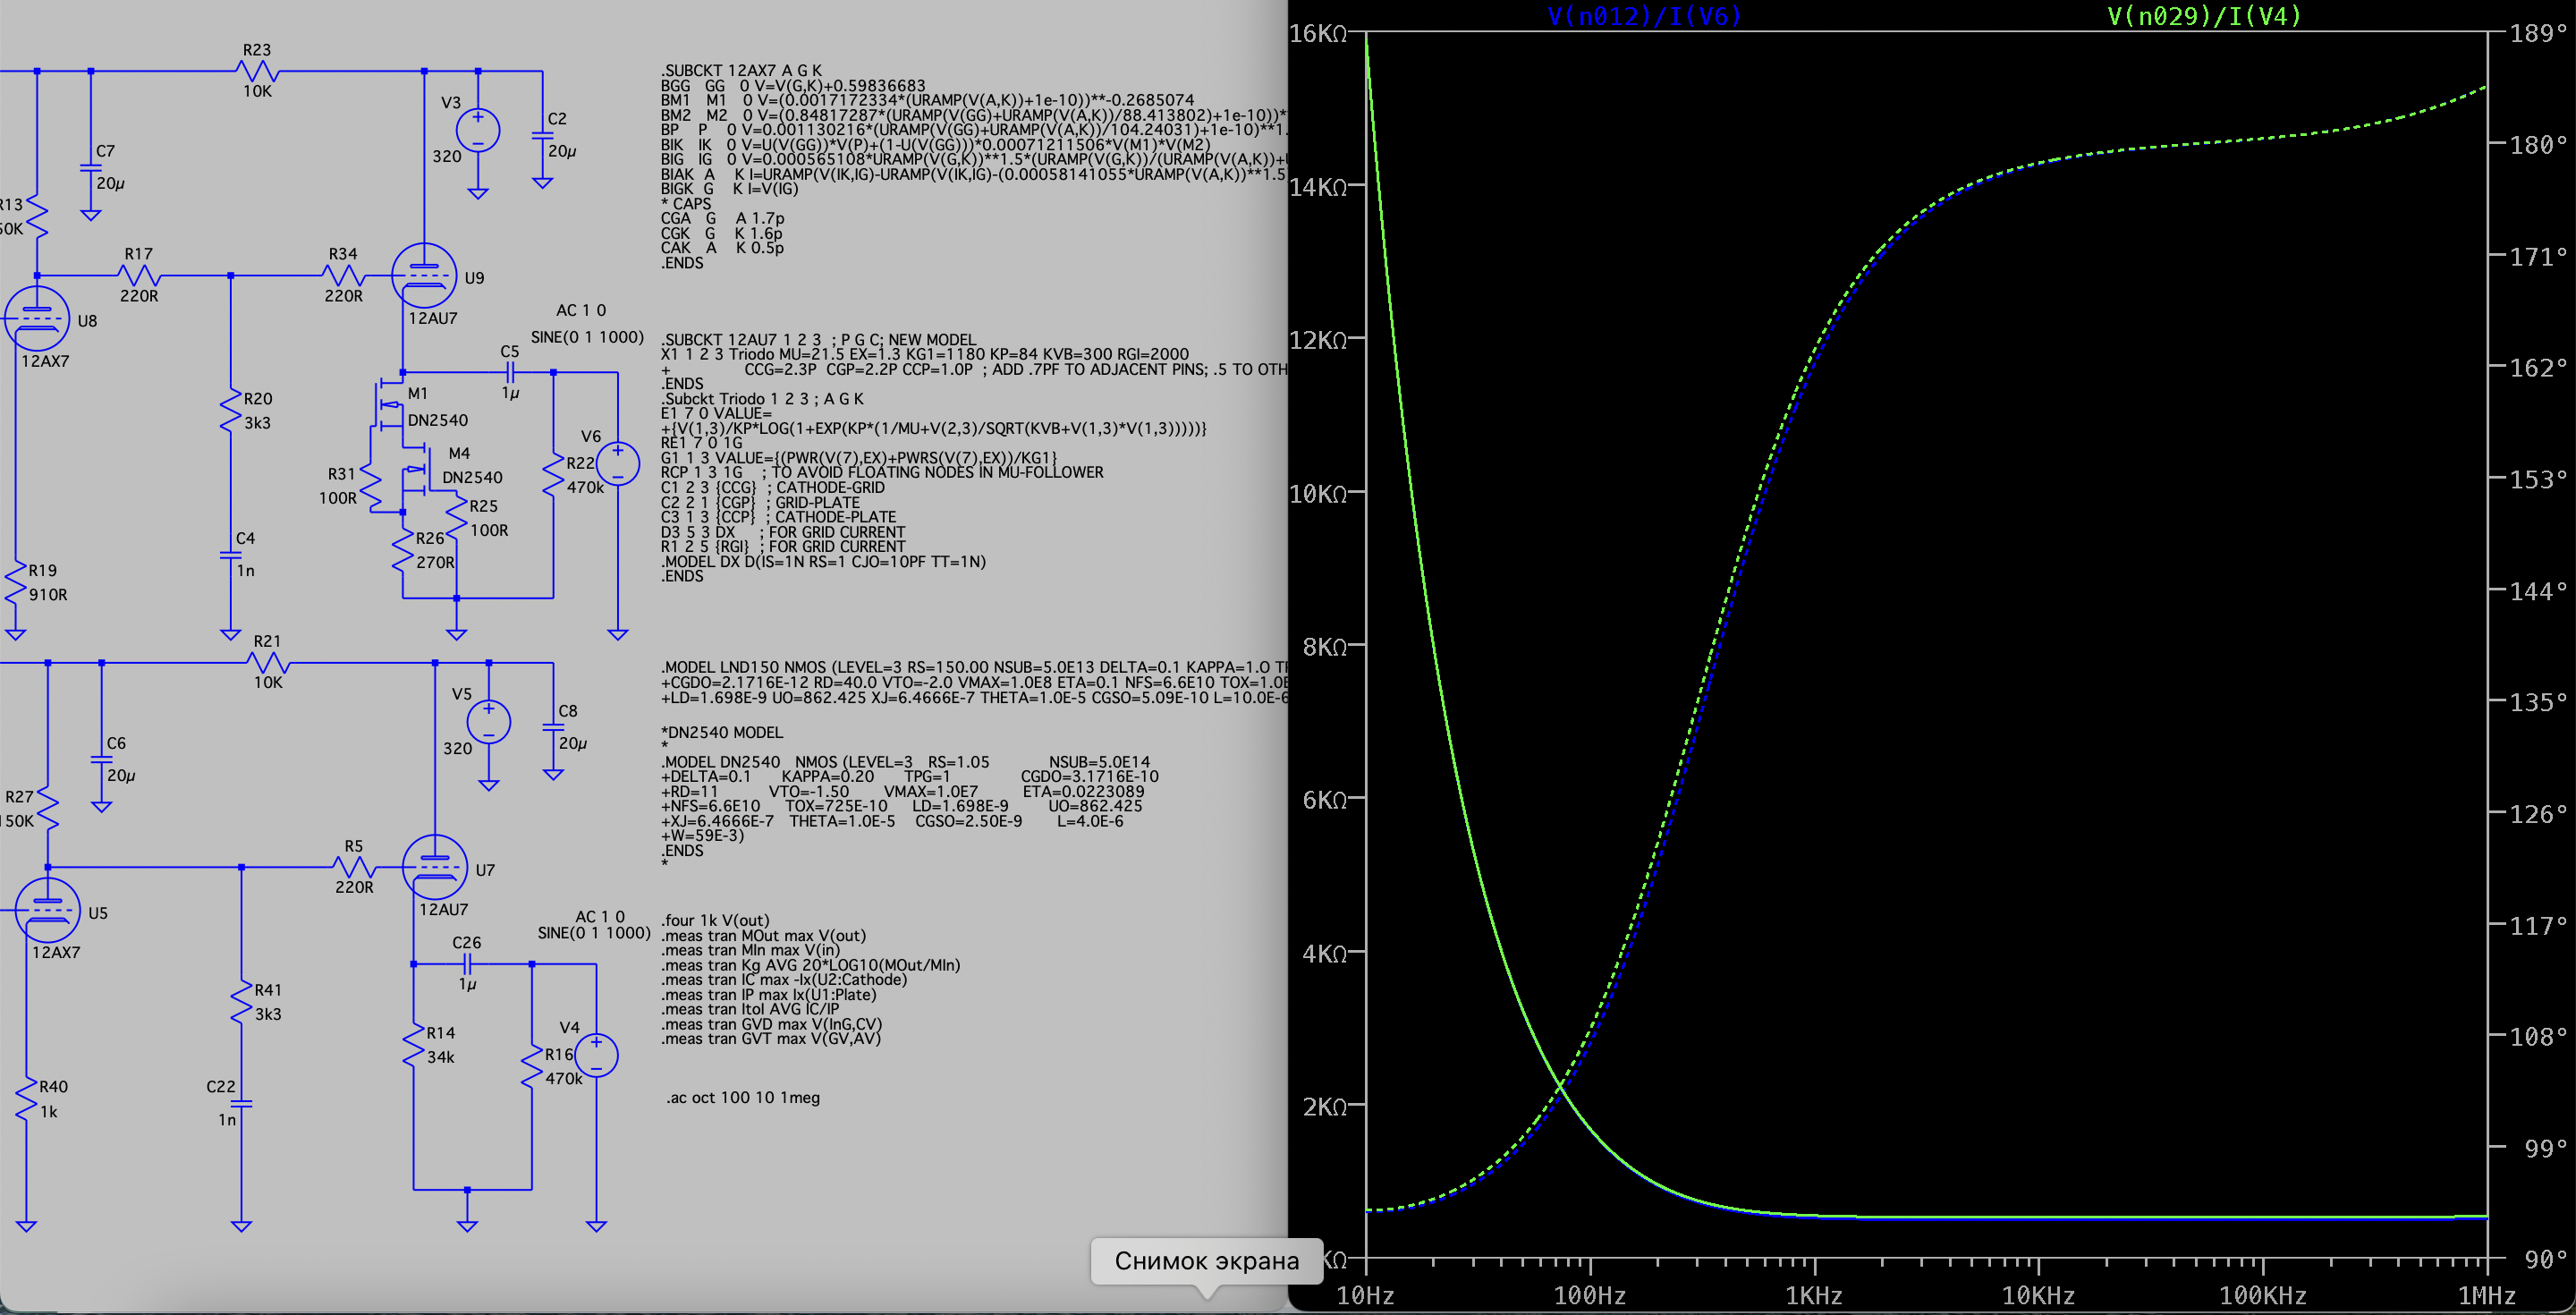Click the .four 1k V(out) directive text
The width and height of the screenshot is (2576, 1315).
715,920
